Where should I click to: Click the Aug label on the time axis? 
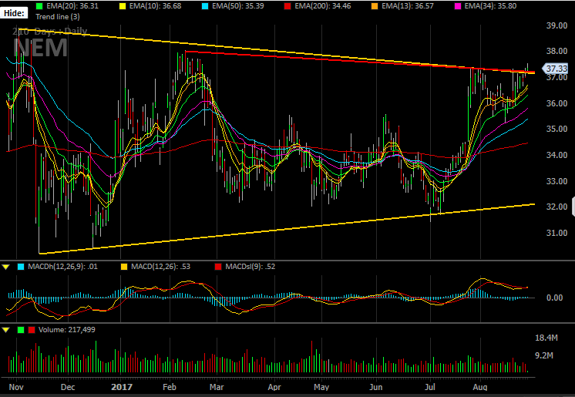480,387
